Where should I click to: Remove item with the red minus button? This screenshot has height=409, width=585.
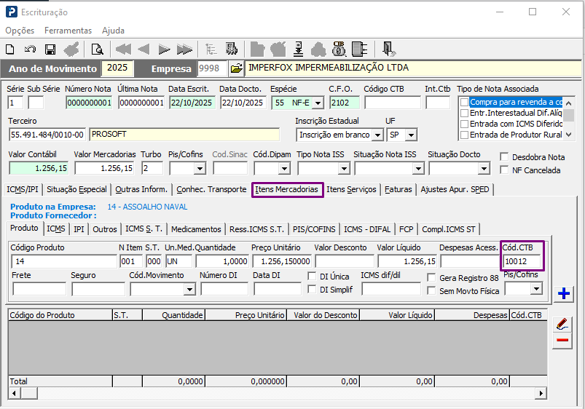coord(562,341)
